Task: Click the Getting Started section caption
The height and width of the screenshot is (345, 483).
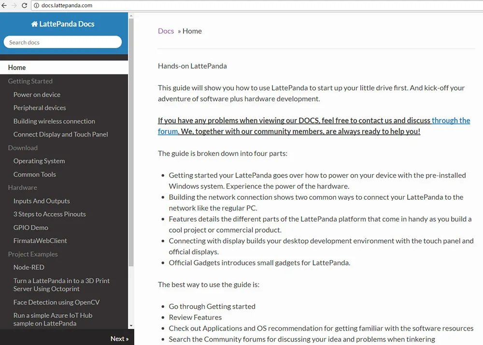Action: point(30,81)
